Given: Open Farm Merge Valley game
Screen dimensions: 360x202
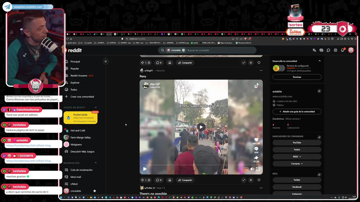Looking at the screenshot, I should [81, 137].
